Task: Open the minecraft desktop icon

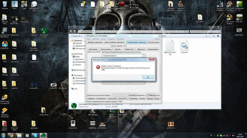Action: (x=239, y=18)
